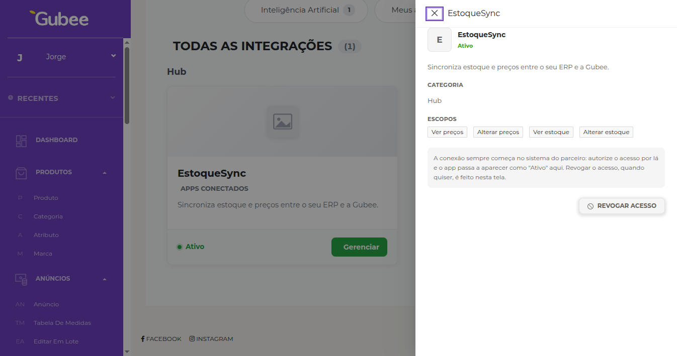Click the 'Ver estoque' scope tag
The height and width of the screenshot is (356, 677).
551,132
